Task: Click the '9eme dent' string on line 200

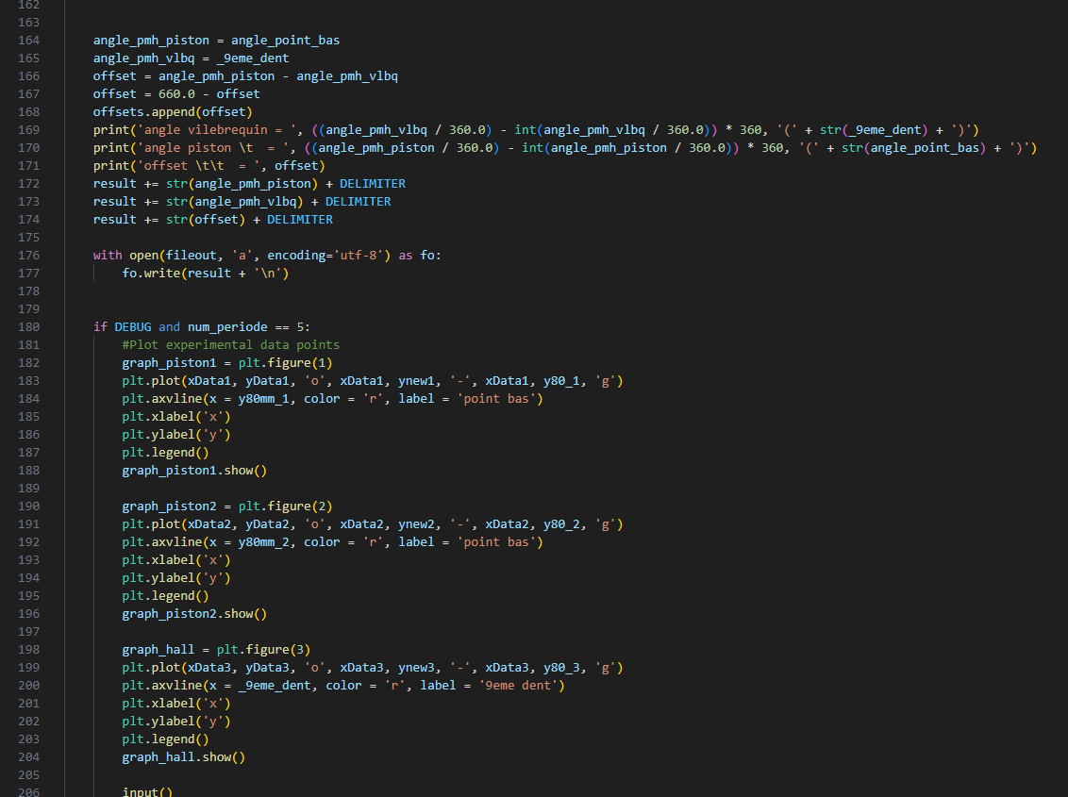Action: click(x=518, y=686)
